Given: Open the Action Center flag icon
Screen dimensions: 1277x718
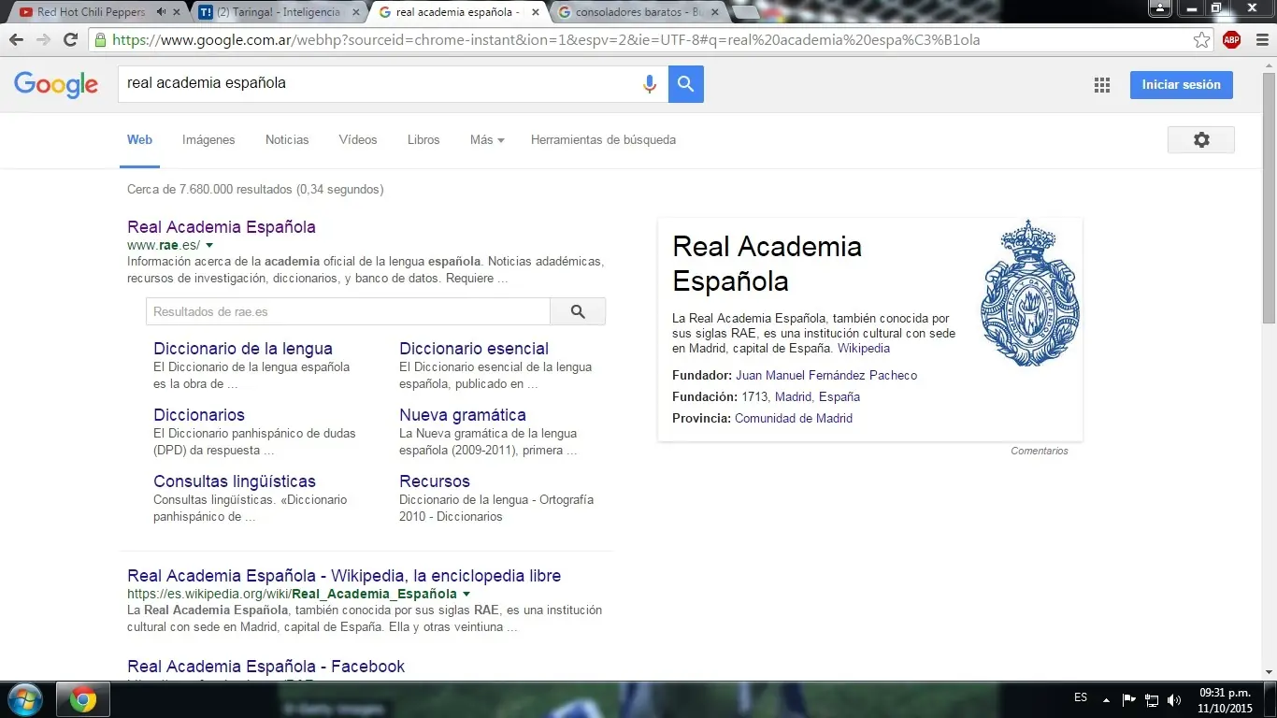Looking at the screenshot, I should [x=1129, y=700].
